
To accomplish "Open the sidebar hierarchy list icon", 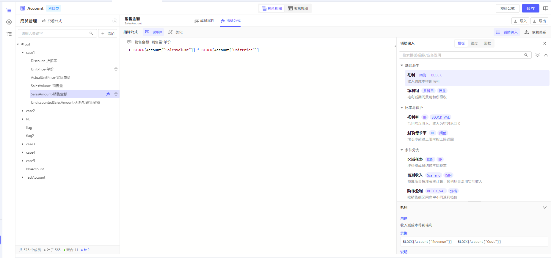I will [x=9, y=34].
